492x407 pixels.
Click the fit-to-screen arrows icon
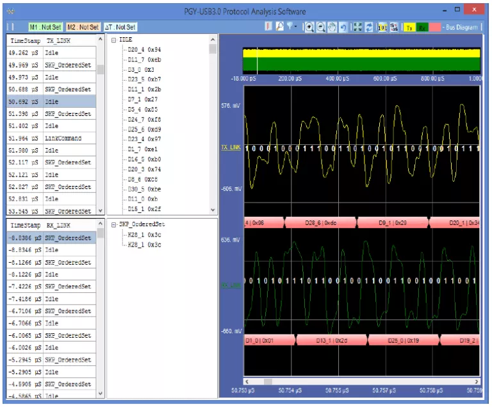[x=358, y=27]
